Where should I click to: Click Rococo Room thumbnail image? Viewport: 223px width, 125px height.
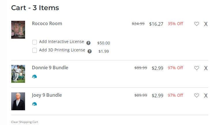tap(18, 30)
